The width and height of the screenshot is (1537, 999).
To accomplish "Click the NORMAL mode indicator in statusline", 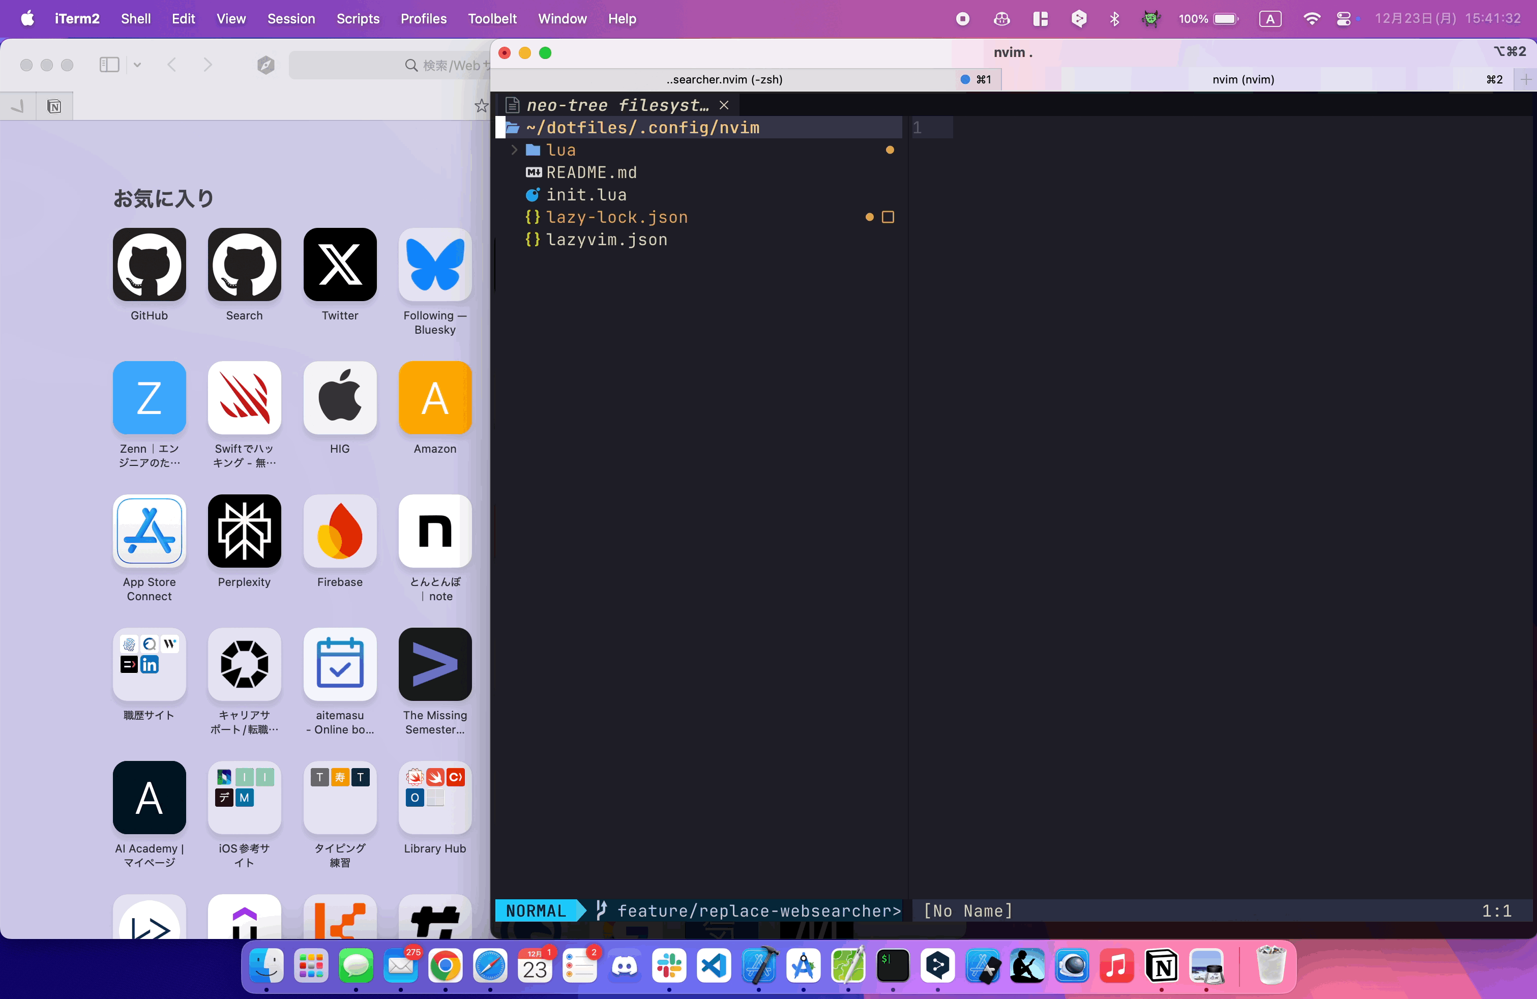I will [x=538, y=910].
